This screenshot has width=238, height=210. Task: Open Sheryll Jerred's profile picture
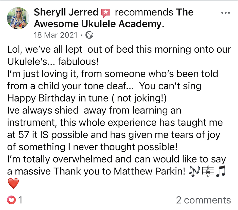click(x=18, y=18)
